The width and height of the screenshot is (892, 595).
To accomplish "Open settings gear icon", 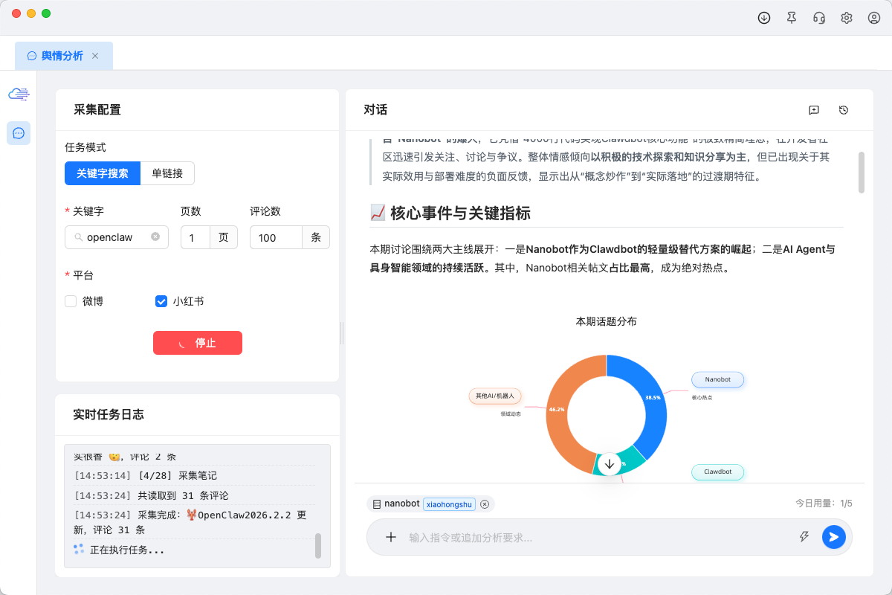I will tap(847, 18).
